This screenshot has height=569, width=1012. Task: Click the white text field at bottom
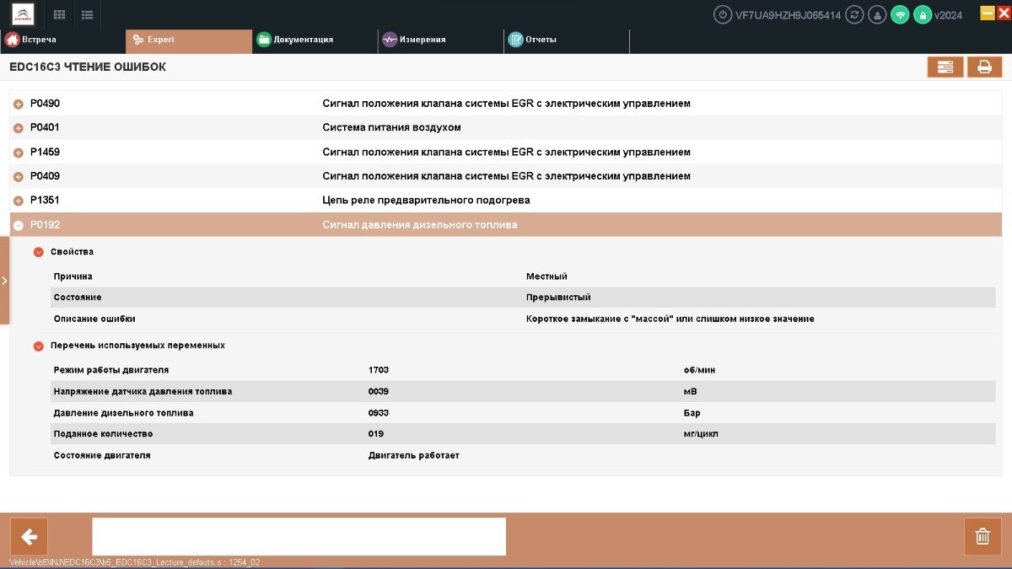pyautogui.click(x=299, y=536)
